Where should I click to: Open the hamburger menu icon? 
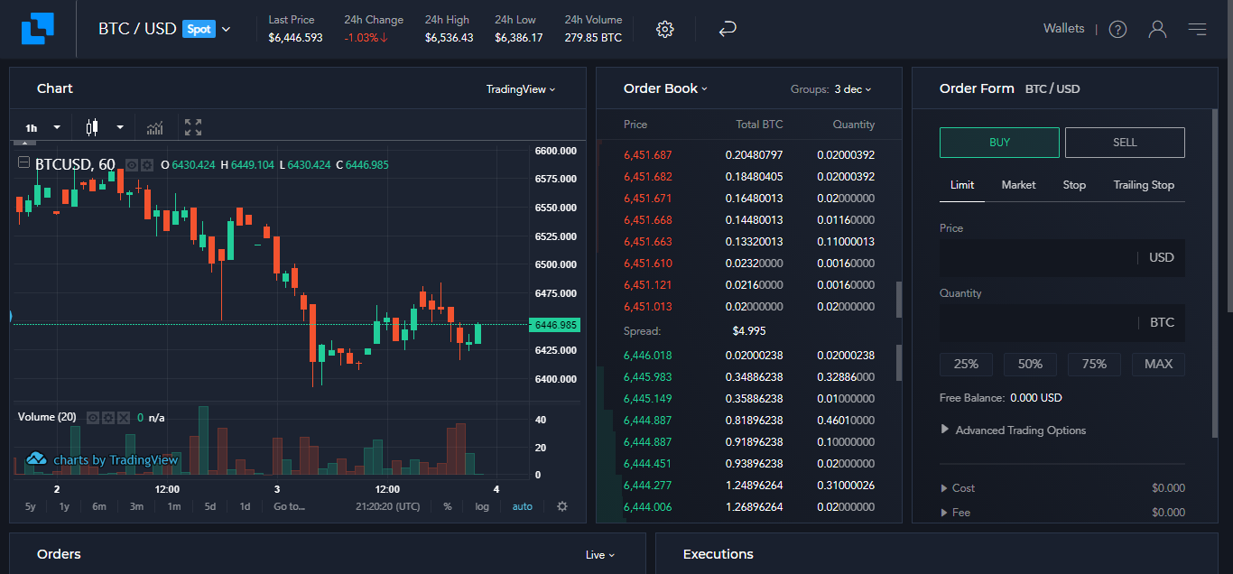(1197, 29)
